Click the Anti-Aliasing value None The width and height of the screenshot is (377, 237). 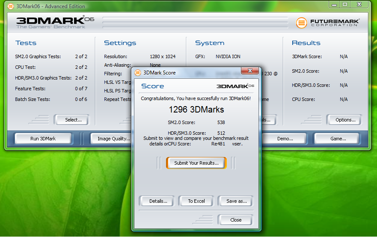[155, 65]
